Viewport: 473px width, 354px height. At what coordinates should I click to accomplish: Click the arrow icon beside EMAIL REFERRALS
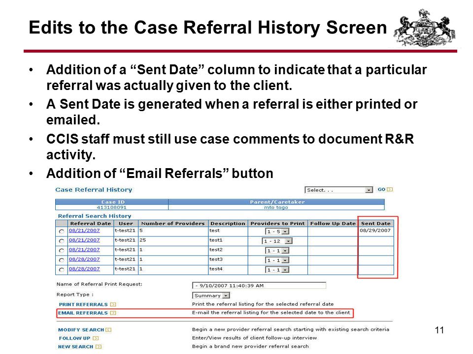click(x=113, y=313)
